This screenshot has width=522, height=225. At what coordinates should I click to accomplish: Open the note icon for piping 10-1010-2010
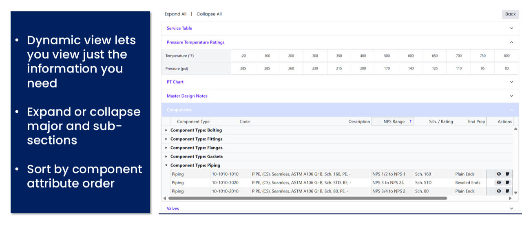click(x=507, y=191)
